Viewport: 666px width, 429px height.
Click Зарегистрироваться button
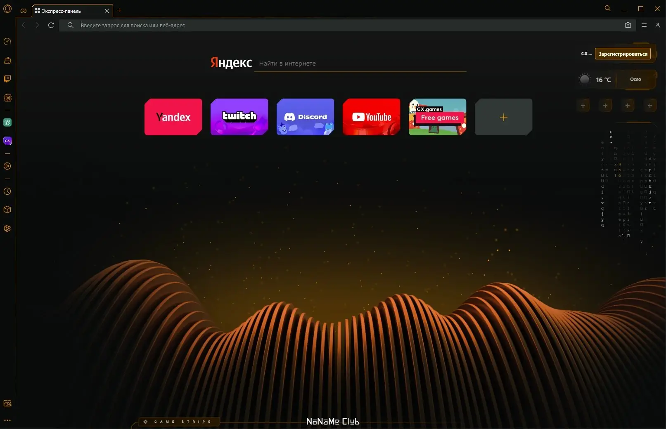pyautogui.click(x=623, y=54)
